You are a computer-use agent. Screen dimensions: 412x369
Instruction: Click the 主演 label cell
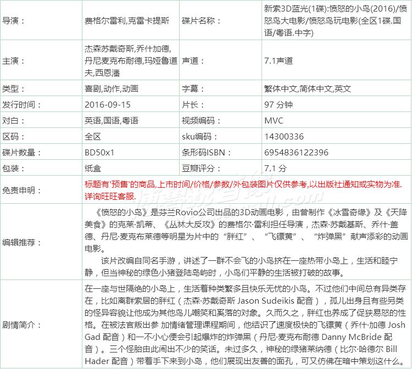tap(13, 61)
